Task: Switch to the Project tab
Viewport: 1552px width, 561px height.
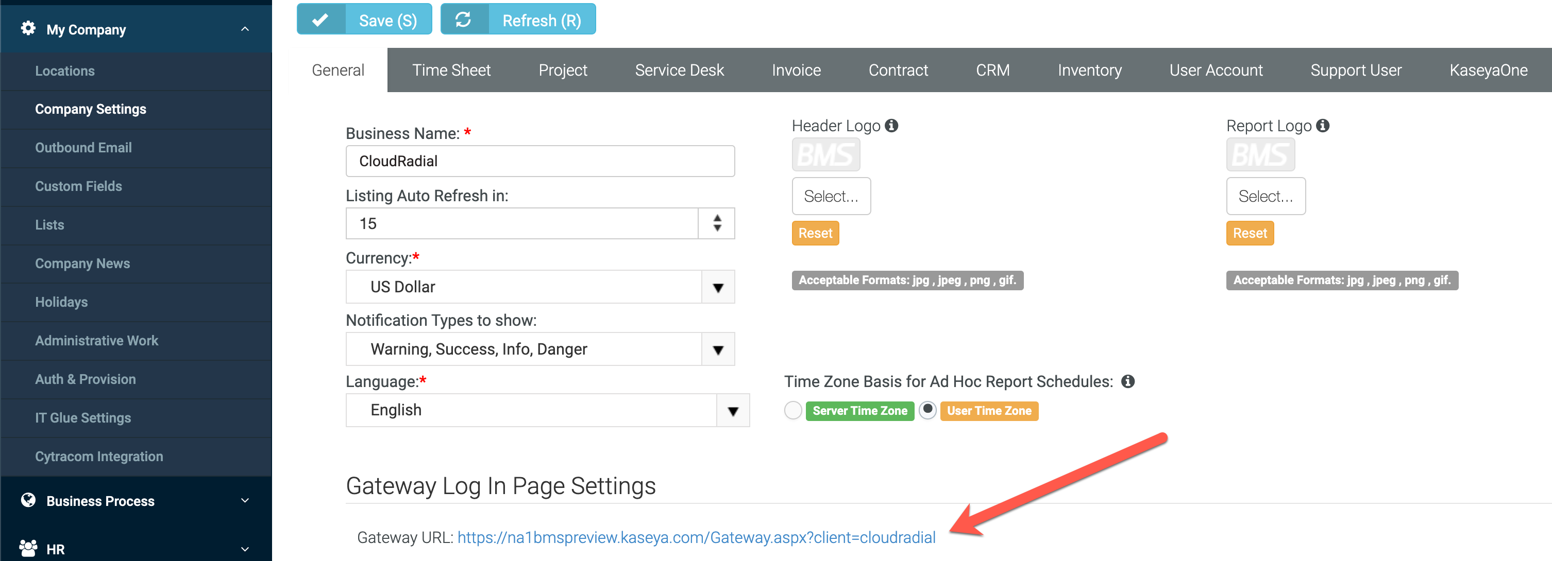Action: click(563, 71)
